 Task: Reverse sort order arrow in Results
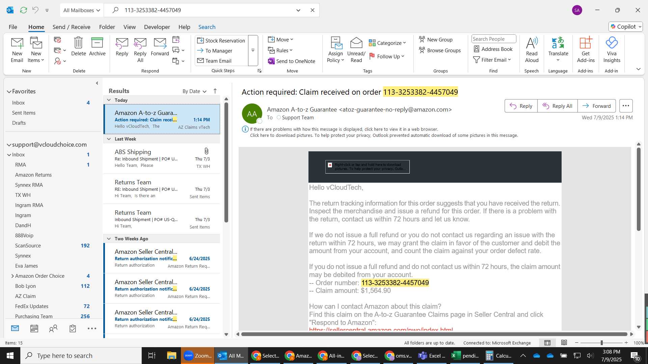click(x=215, y=91)
